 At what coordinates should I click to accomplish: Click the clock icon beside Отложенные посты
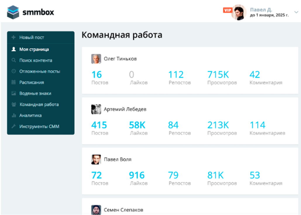[x=13, y=71]
